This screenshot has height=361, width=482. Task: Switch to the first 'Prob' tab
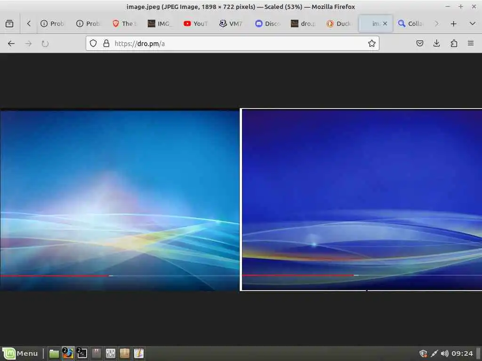[x=52, y=24]
